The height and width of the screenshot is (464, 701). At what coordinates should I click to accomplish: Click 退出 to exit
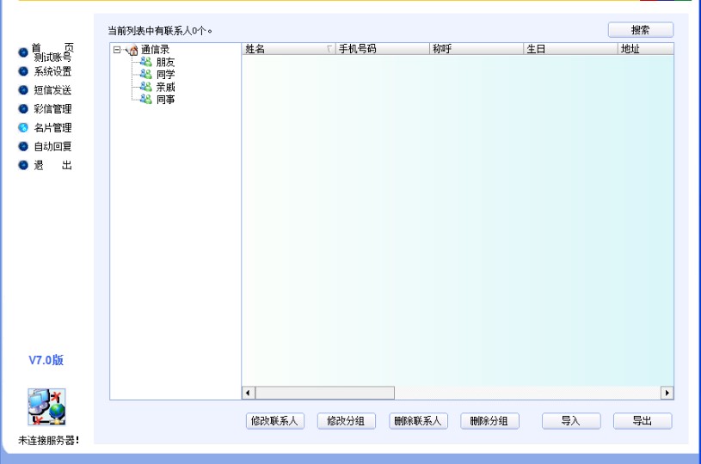point(52,165)
